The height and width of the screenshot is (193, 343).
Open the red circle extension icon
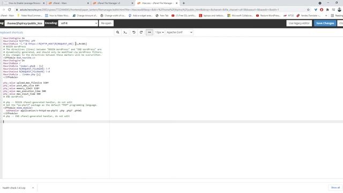pyautogui.click(x=322, y=10)
